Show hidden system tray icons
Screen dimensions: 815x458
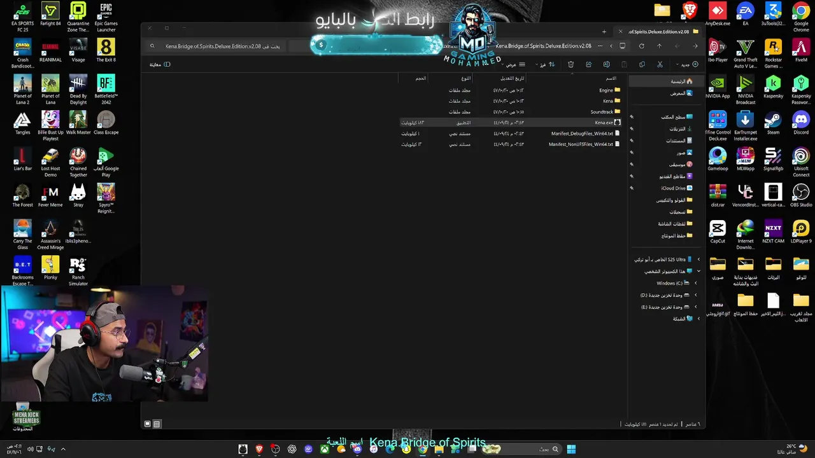click(x=63, y=449)
